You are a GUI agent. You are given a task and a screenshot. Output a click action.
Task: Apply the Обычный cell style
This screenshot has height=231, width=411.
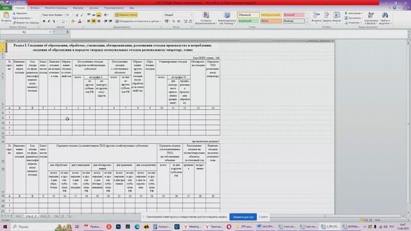(249, 15)
